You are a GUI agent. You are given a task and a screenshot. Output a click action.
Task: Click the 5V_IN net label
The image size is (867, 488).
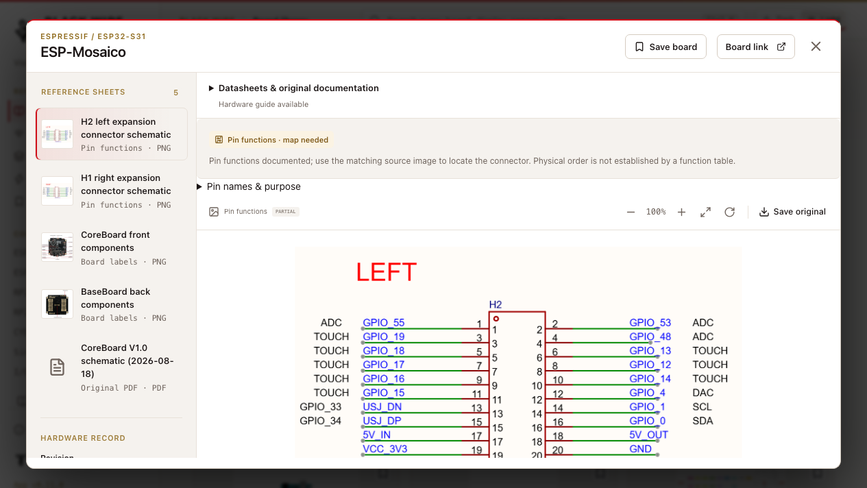(x=377, y=435)
